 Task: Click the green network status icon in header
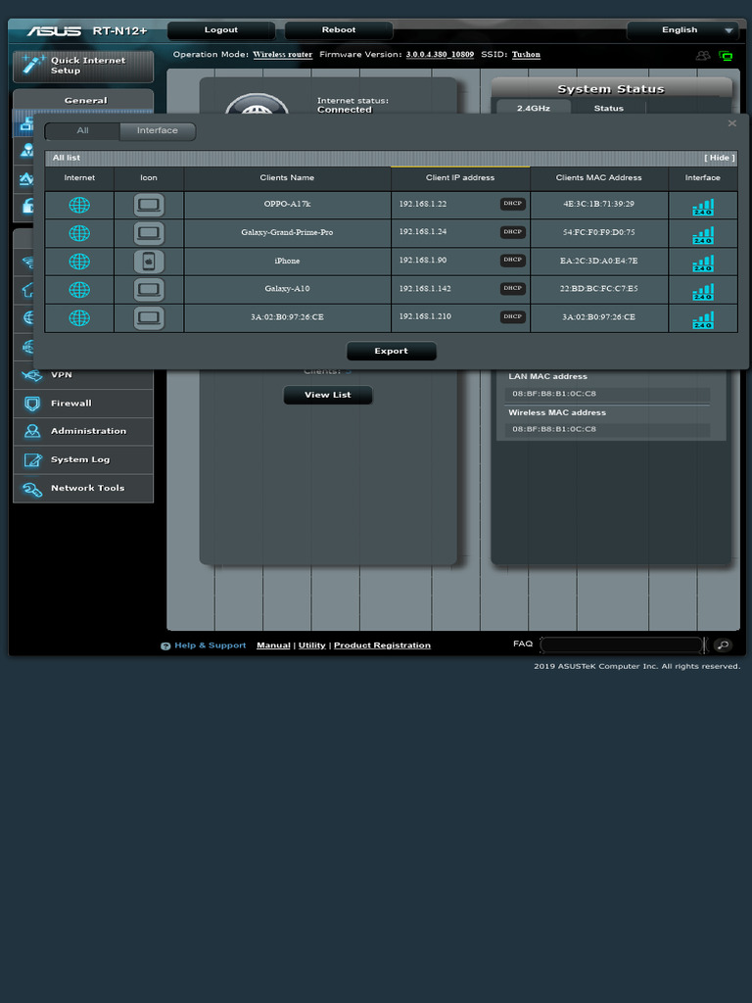coord(726,56)
